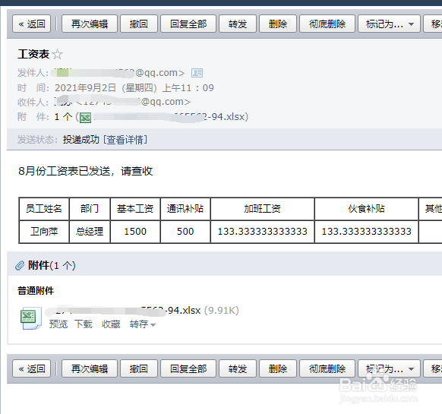
Task: Click 部门 table header
Action: pyautogui.click(x=90, y=209)
